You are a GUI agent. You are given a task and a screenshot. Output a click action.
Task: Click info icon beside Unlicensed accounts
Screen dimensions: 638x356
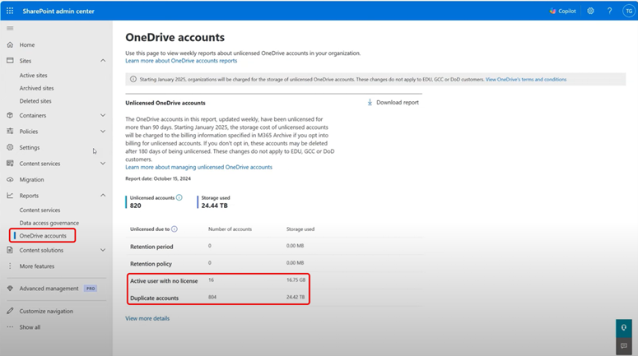coord(179,197)
